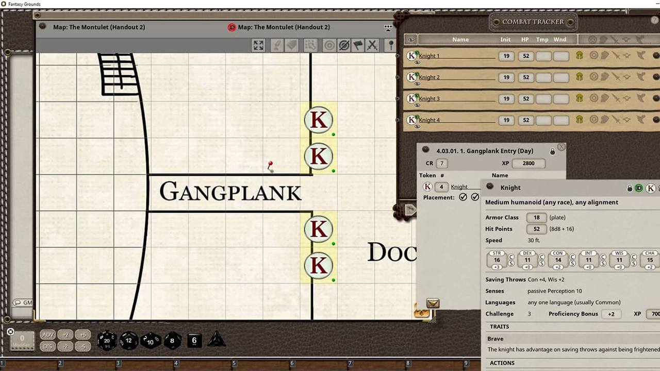Select the crossed swords icon in the map toolbar
The width and height of the screenshot is (660, 371).
[372, 45]
